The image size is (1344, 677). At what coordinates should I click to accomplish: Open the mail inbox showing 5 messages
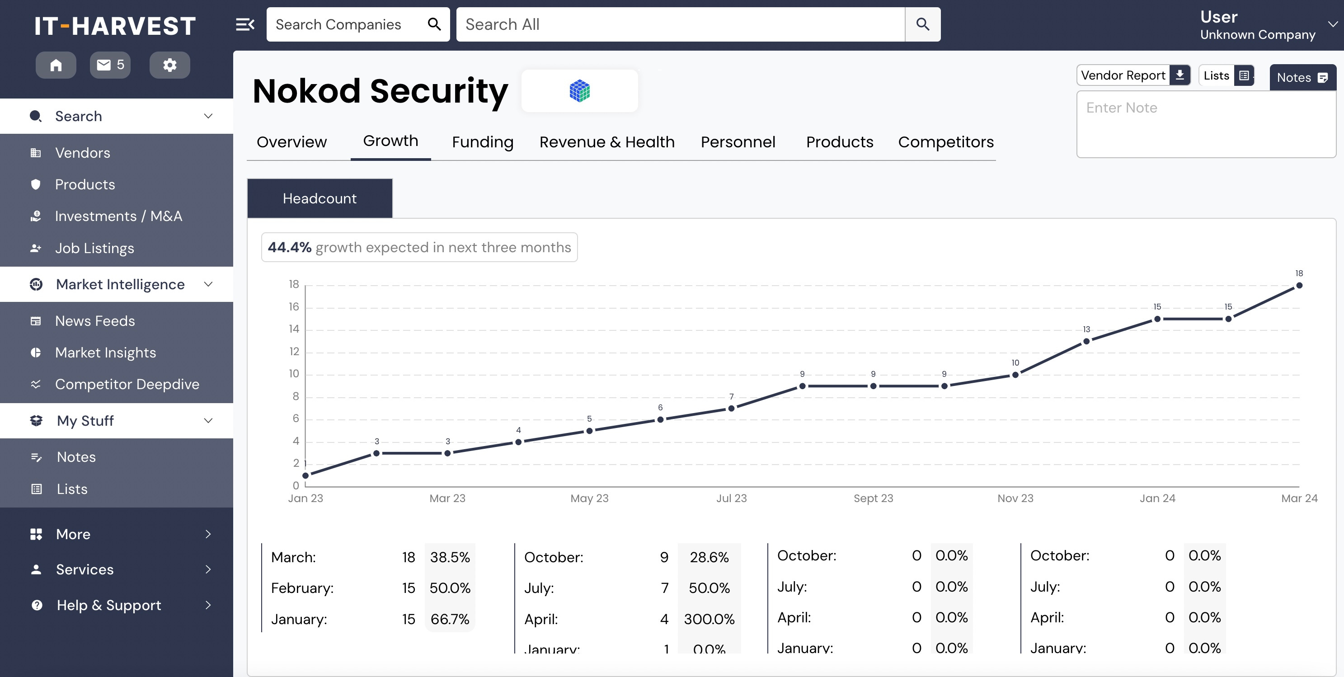pos(110,65)
